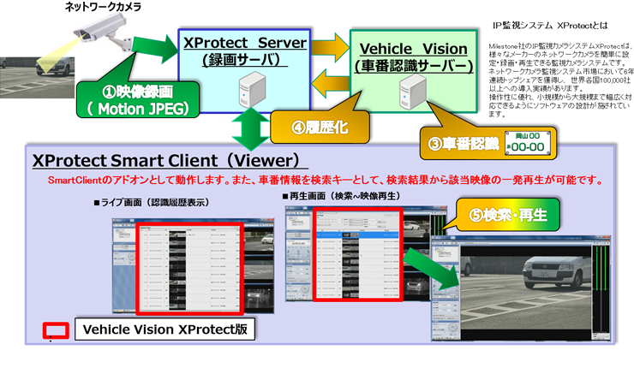Click the ①映像録画 (Motion JPEG) callout
The image size is (634, 368).
(x=138, y=100)
